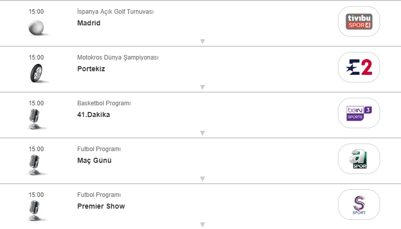The height and width of the screenshot is (229, 401).
Task: Open the Tivibu Spor 4 channel logo
Action: tap(359, 21)
